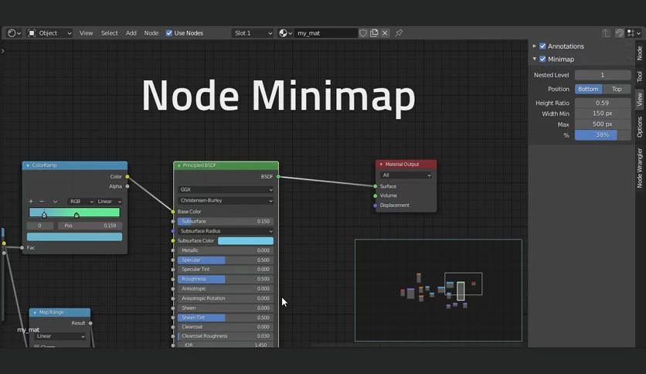This screenshot has width=646, height=374.
Task: Click the Base Color input socket
Action: tap(173, 211)
